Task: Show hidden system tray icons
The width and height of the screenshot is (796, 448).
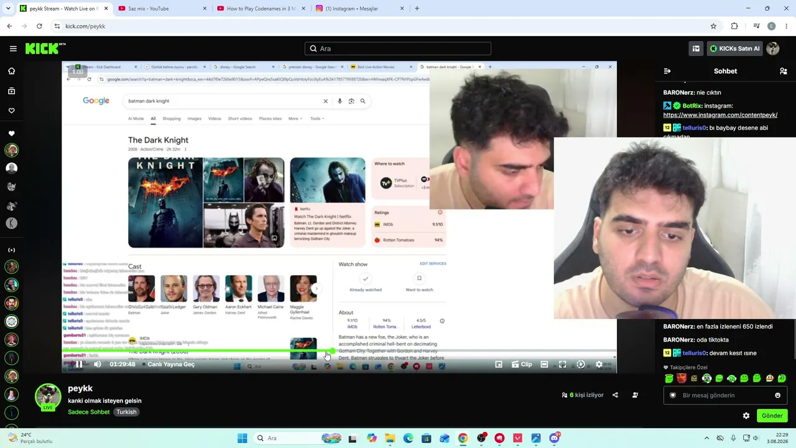Action: [x=706, y=438]
